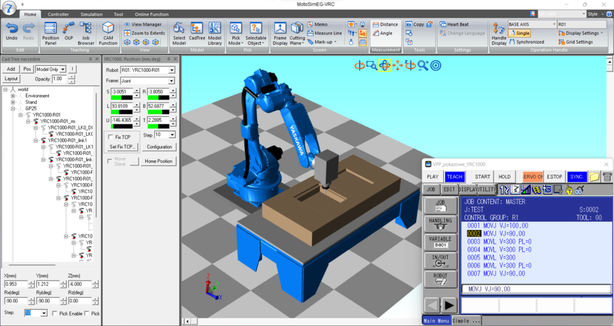Choose the Distance measurement tool
Screen dimensions: 614x326
385,24
